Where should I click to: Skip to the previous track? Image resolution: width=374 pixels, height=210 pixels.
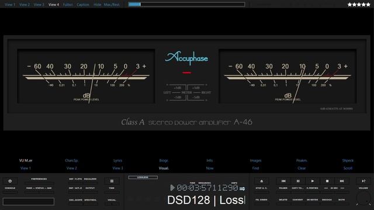283,181
